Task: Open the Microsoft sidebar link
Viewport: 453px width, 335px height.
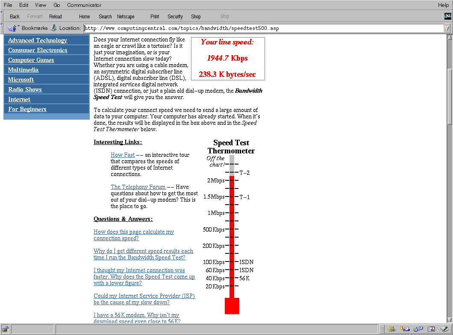Action: [x=21, y=79]
